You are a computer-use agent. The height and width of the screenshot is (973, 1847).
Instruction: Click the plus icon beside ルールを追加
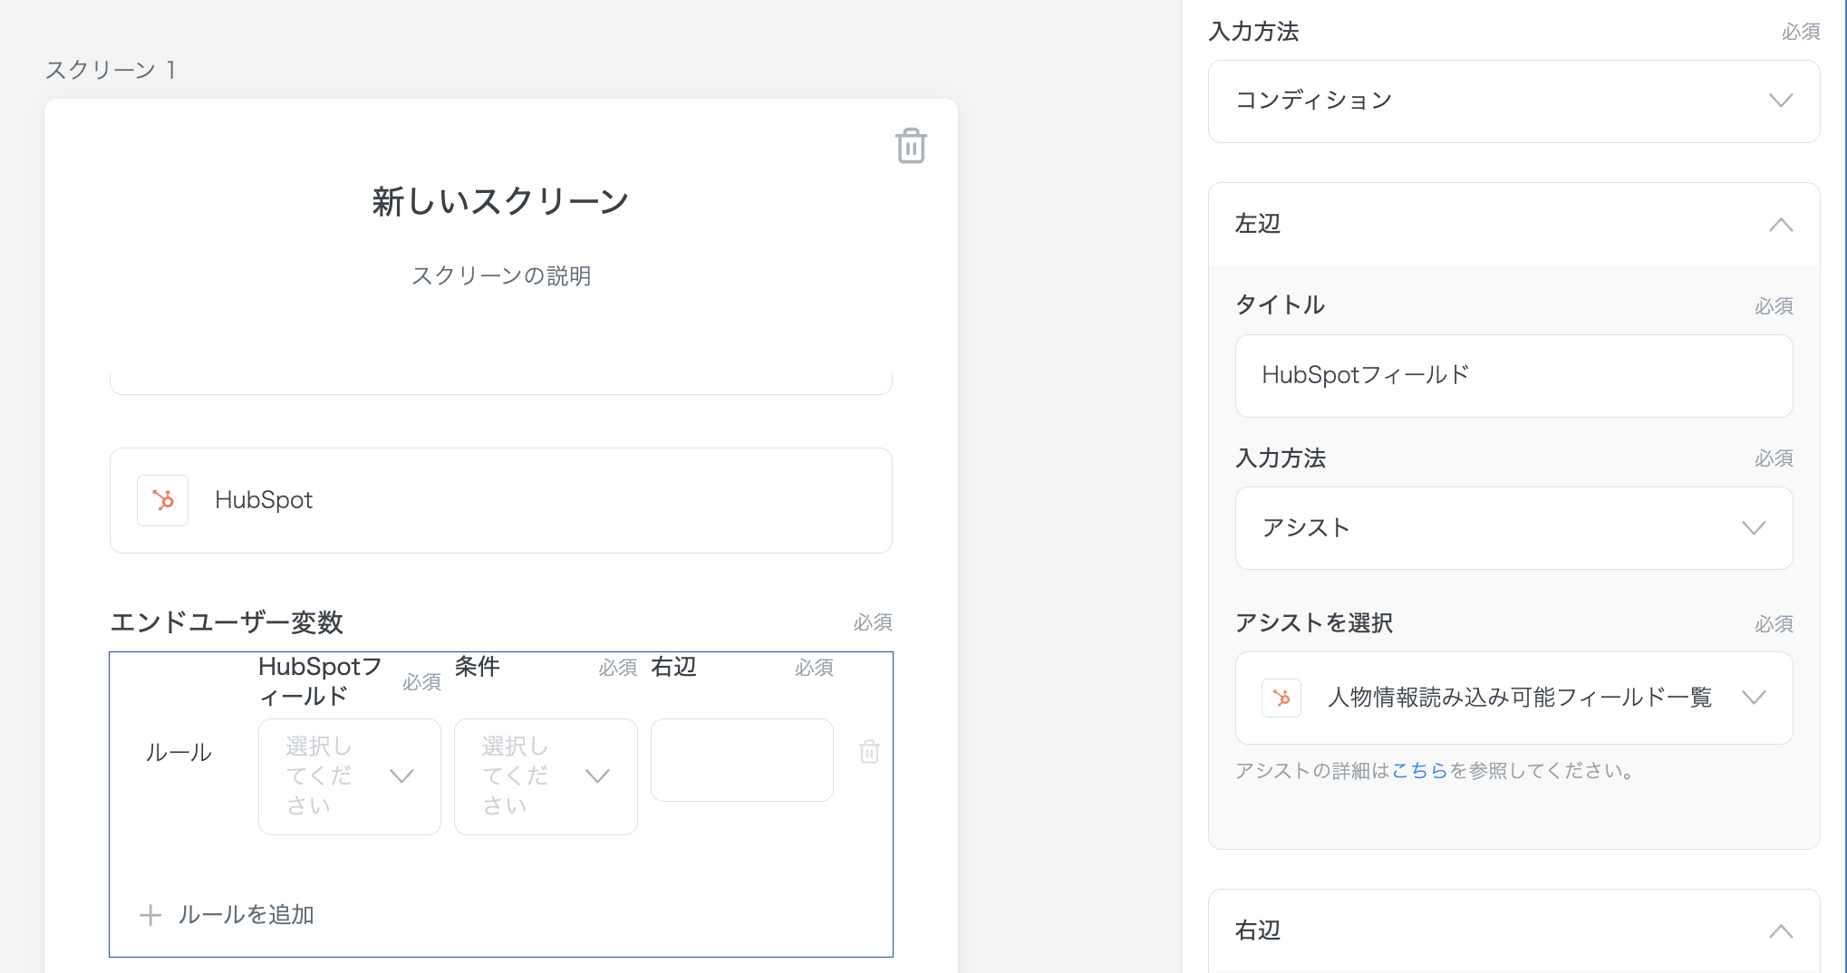[150, 915]
